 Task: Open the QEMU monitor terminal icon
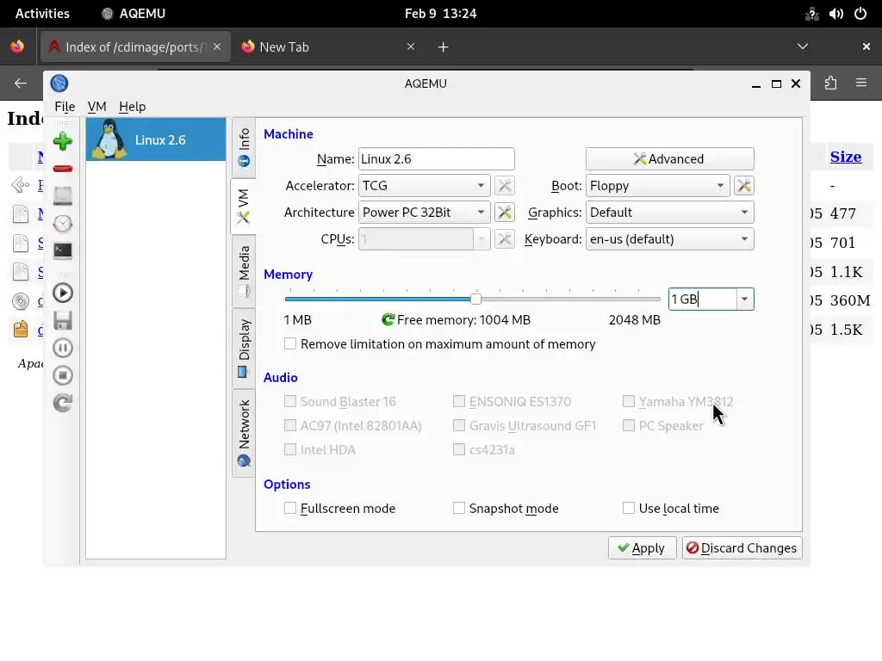62,250
